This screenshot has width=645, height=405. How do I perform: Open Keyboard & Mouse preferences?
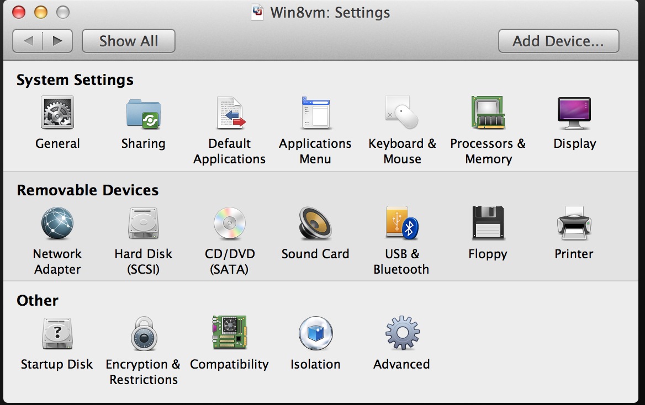(x=401, y=113)
